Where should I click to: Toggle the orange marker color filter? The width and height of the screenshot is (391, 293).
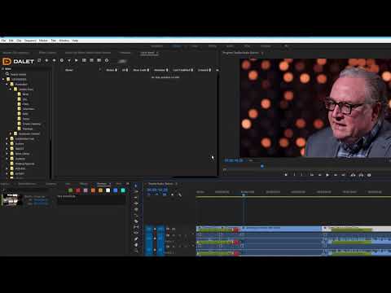93,190
